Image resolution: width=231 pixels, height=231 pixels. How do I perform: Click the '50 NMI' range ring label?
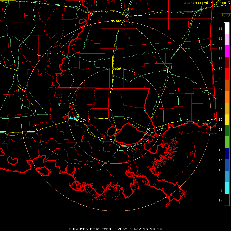click(x=116, y=69)
